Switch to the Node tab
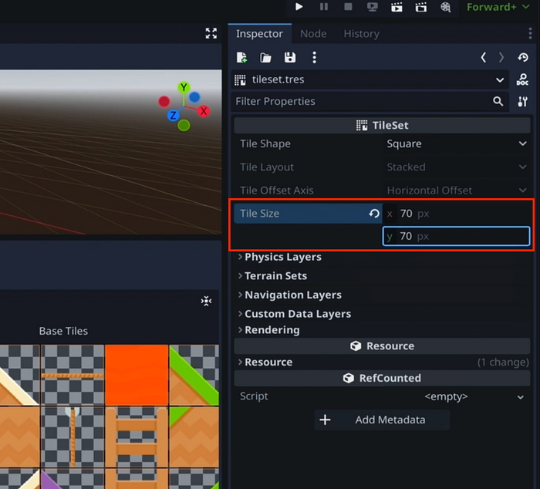The image size is (540, 489). click(x=313, y=34)
